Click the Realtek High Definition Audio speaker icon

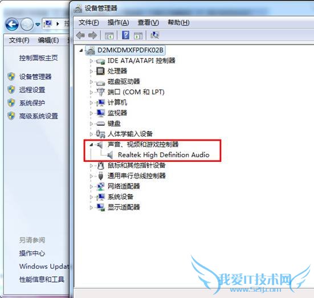tap(110, 155)
